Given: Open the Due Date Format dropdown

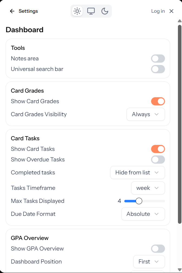Looking at the screenshot, I should coord(143,214).
